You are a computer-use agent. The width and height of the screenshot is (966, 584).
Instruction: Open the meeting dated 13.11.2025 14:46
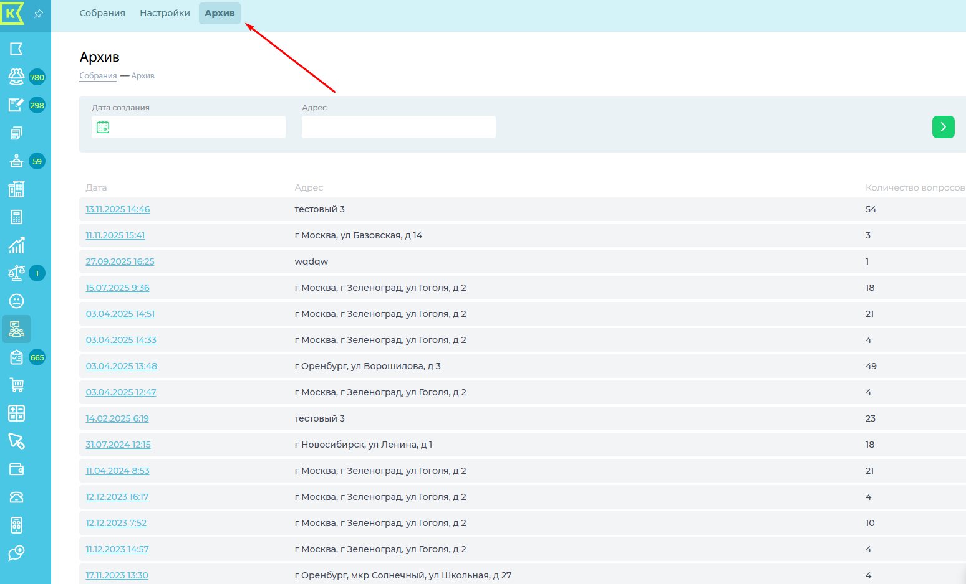click(x=117, y=209)
